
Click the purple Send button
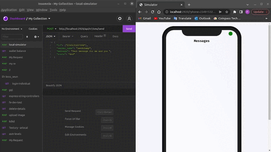[129, 29]
